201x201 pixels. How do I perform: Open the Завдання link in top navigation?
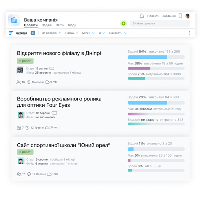169,16
